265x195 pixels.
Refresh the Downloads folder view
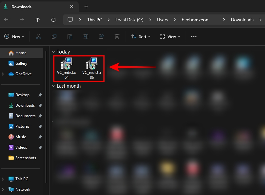click(53, 20)
